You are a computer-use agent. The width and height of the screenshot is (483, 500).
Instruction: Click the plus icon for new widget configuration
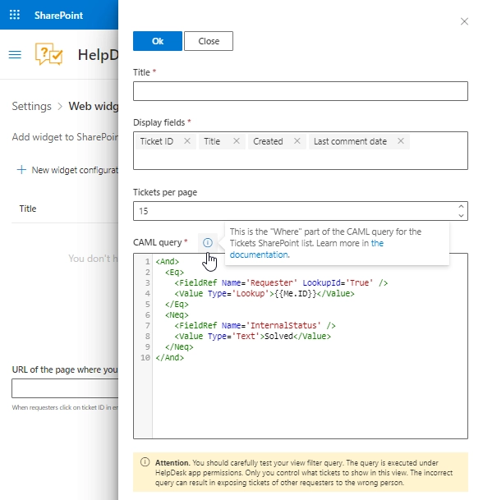[21, 170]
